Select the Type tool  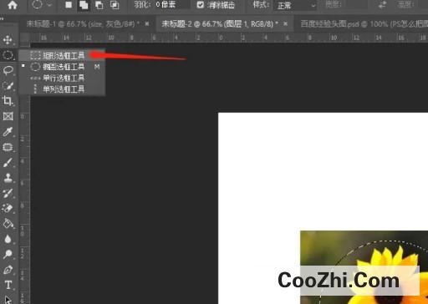coord(8,285)
